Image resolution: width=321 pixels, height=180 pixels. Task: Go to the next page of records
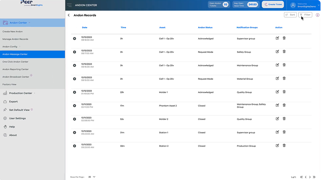tap(310, 177)
